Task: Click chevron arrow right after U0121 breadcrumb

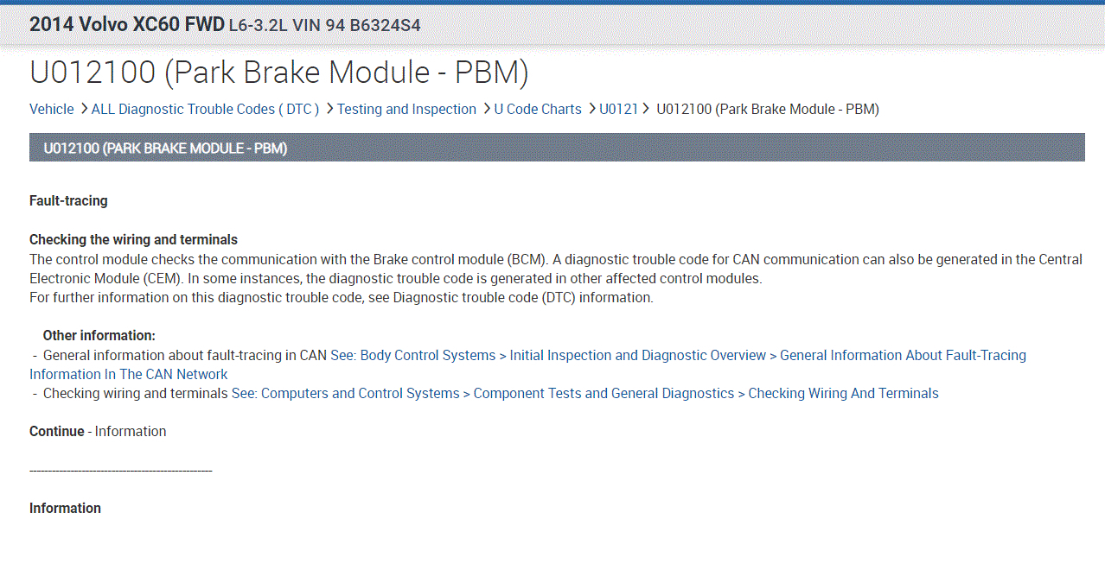Action: [x=646, y=109]
